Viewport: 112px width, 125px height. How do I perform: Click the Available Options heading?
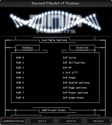tap(55, 40)
